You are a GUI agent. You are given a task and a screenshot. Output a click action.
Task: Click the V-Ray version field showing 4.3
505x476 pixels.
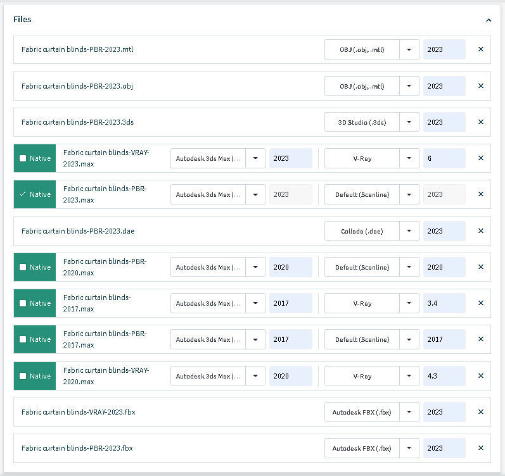444,376
